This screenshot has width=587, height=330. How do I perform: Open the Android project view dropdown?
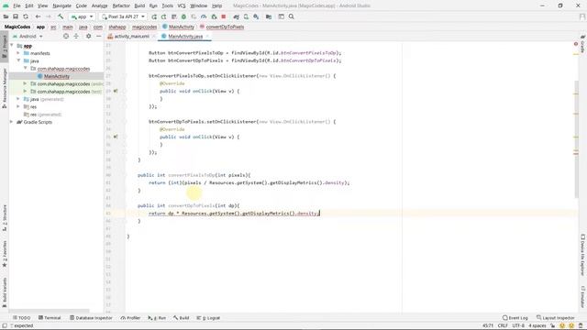pos(28,37)
